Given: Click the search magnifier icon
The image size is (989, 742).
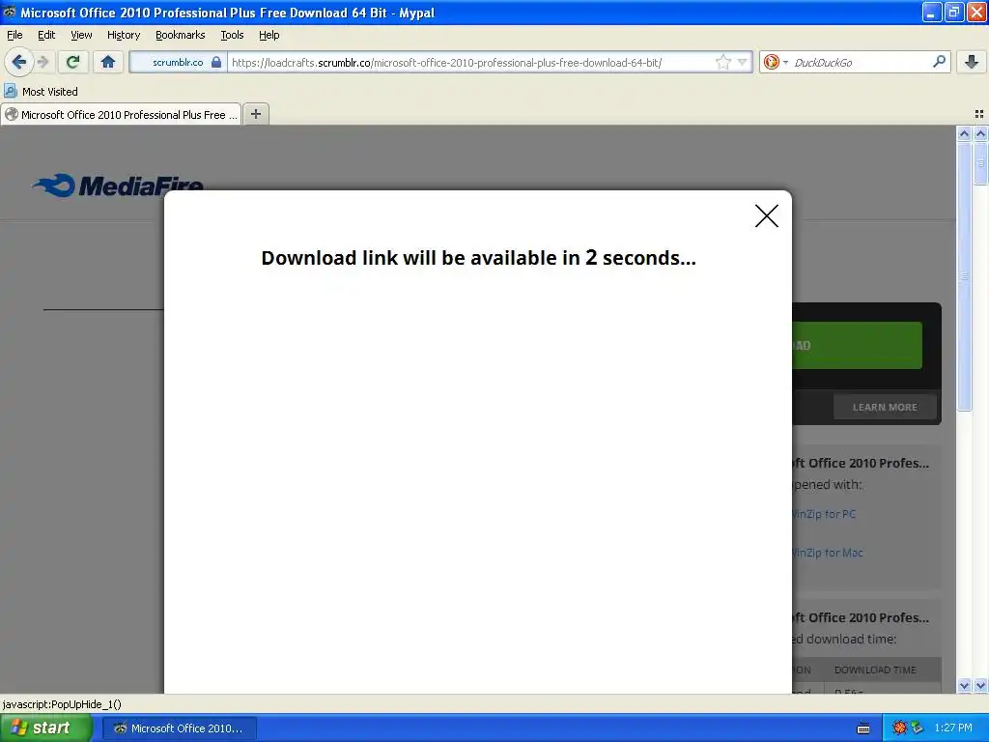Looking at the screenshot, I should 939,61.
